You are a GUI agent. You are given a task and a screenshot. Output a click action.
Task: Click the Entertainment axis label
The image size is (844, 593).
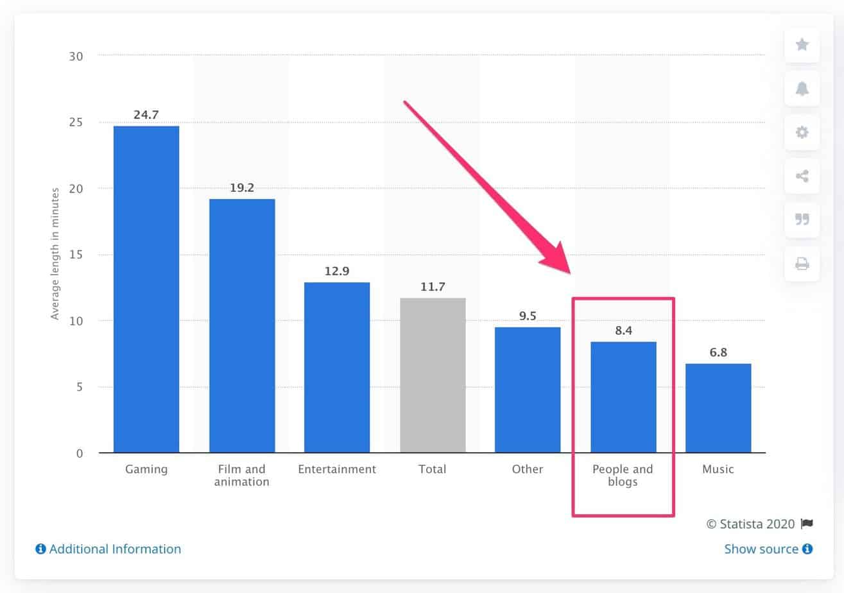[x=336, y=469]
